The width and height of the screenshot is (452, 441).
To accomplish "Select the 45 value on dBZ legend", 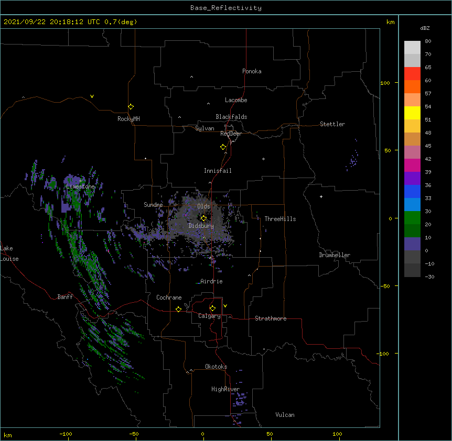I will click(428, 146).
